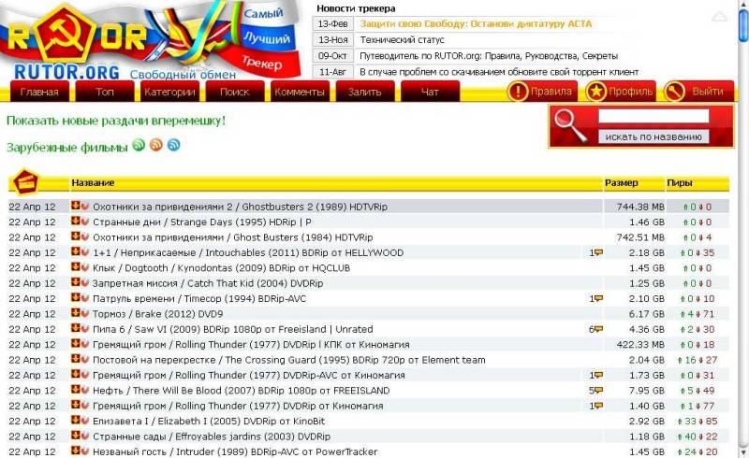The height and width of the screenshot is (458, 749).
Task: Open the Главная menu tab
Action: pos(39,92)
